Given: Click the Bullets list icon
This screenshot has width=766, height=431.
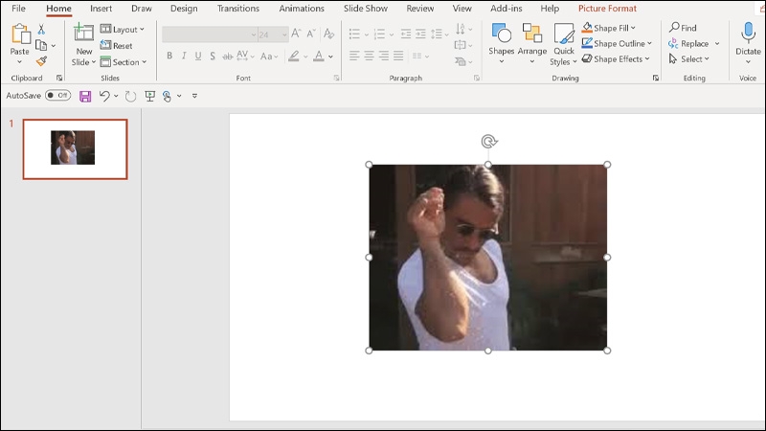Looking at the screenshot, I should tap(354, 34).
